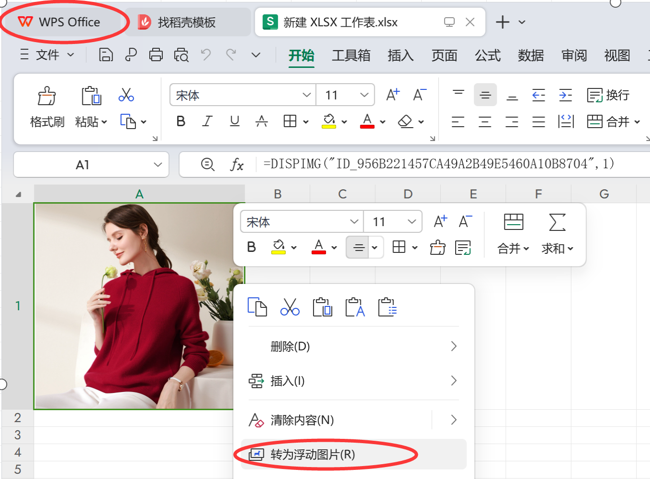Toggle Underline formatting in the ribbon

[x=235, y=121]
